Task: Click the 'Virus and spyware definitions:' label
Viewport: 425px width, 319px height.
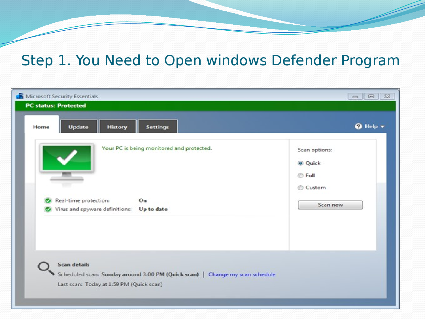Action: [93, 209]
